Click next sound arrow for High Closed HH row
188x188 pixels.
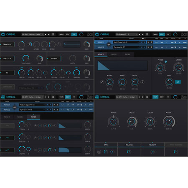pyautogui.click(x=145, y=42)
